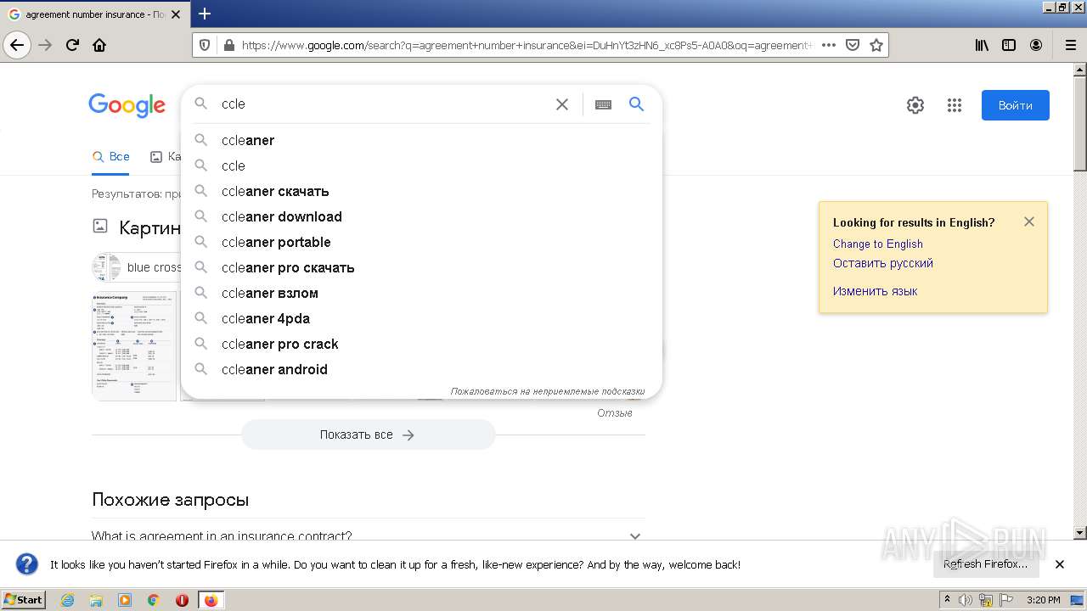
Task: Click scrollbar down arrow
Action: pyautogui.click(x=1080, y=533)
